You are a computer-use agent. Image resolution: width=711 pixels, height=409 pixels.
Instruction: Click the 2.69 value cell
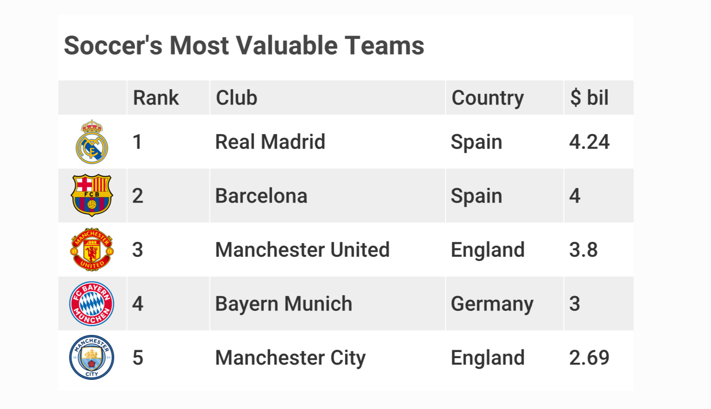point(589,358)
